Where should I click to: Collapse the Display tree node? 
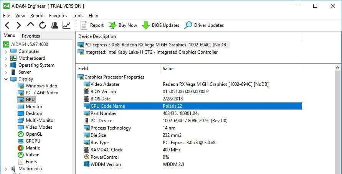[6, 79]
